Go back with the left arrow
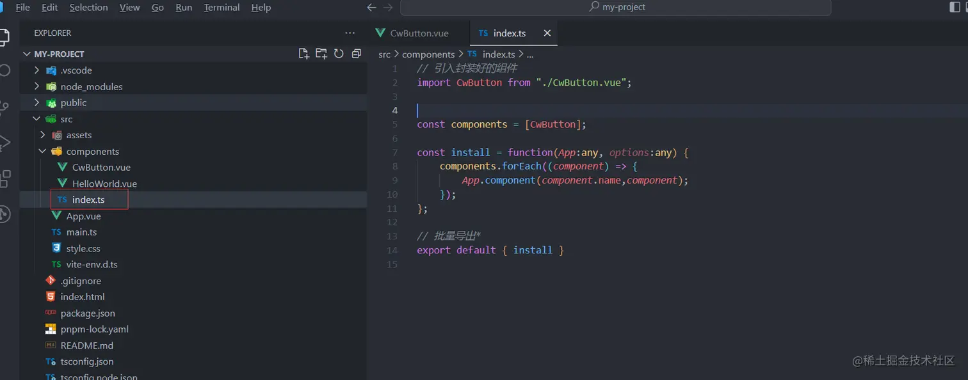Viewport: 968px width, 380px height. click(x=371, y=8)
